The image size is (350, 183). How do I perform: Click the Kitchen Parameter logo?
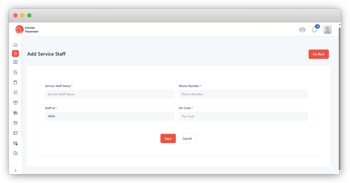click(27, 30)
